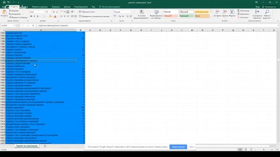This screenshot has width=280, height=157.
Task: Click the blue Закрыть доступ button
Action: pos(178,147)
